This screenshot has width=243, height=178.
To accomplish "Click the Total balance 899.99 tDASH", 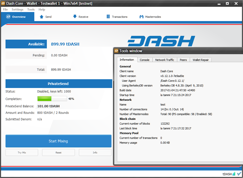I will pos(61,70).
